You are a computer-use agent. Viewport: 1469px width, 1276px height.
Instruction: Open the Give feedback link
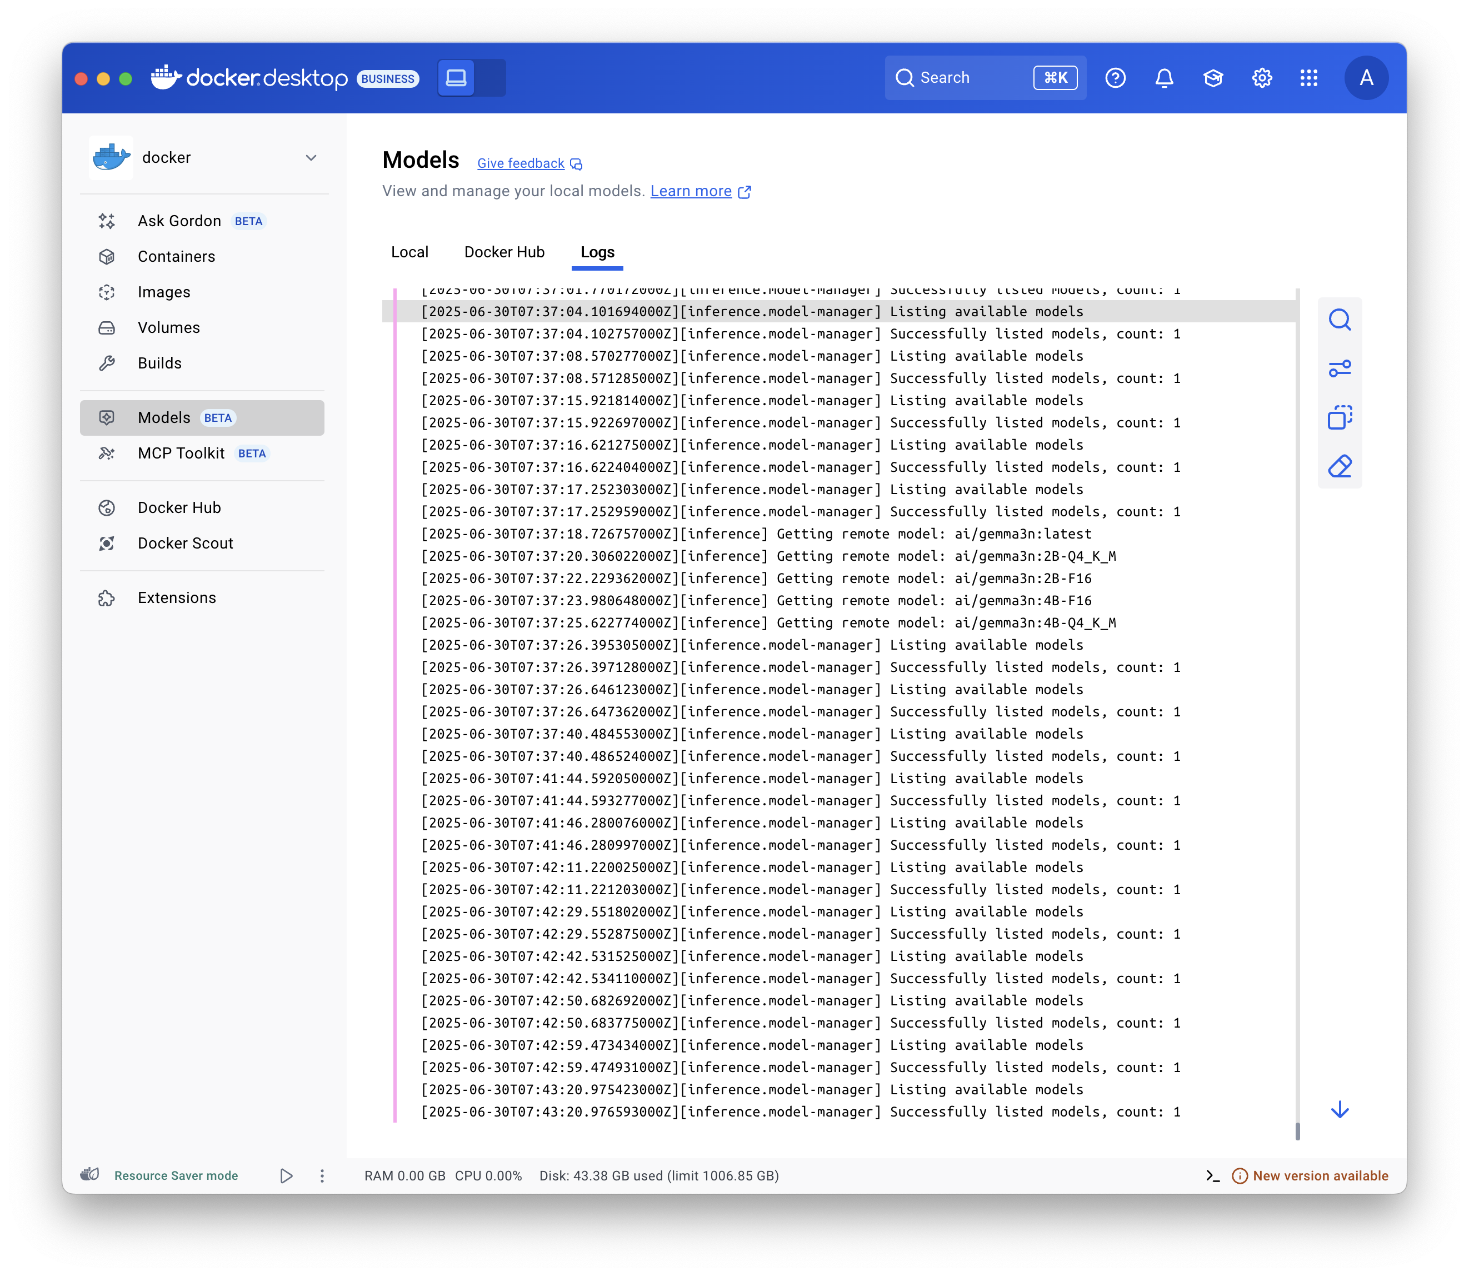(x=521, y=163)
